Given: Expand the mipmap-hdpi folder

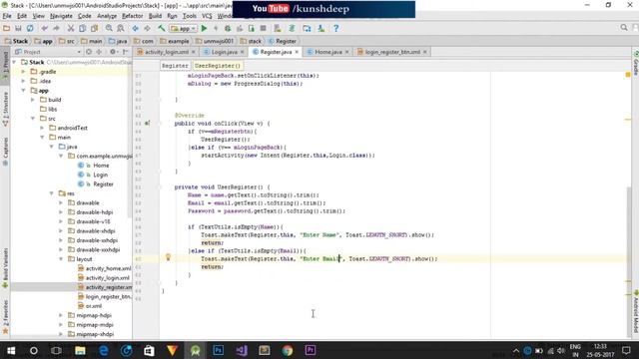Looking at the screenshot, I should point(61,315).
